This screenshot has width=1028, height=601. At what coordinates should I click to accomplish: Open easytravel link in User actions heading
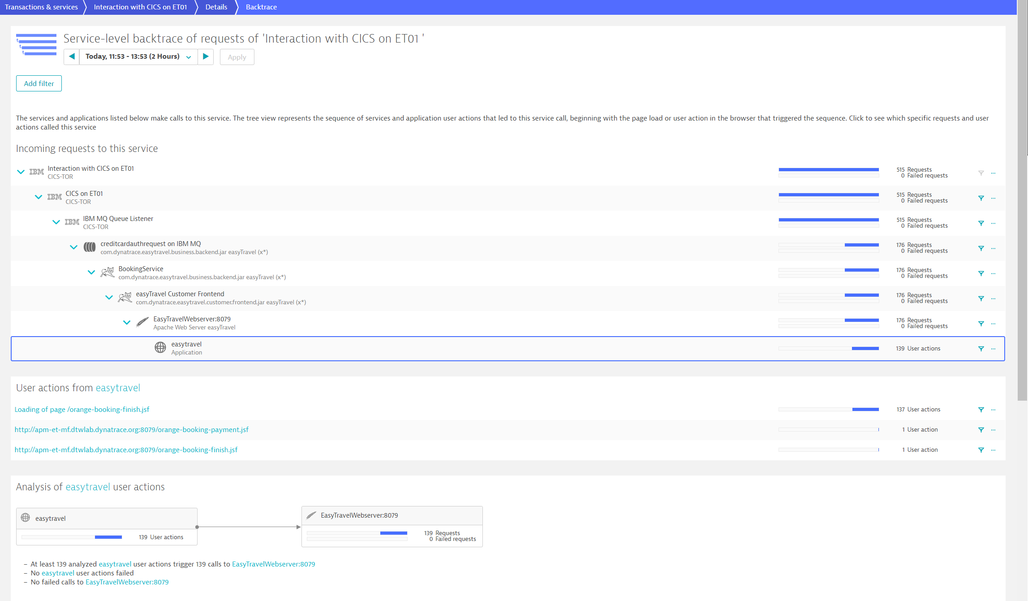118,388
